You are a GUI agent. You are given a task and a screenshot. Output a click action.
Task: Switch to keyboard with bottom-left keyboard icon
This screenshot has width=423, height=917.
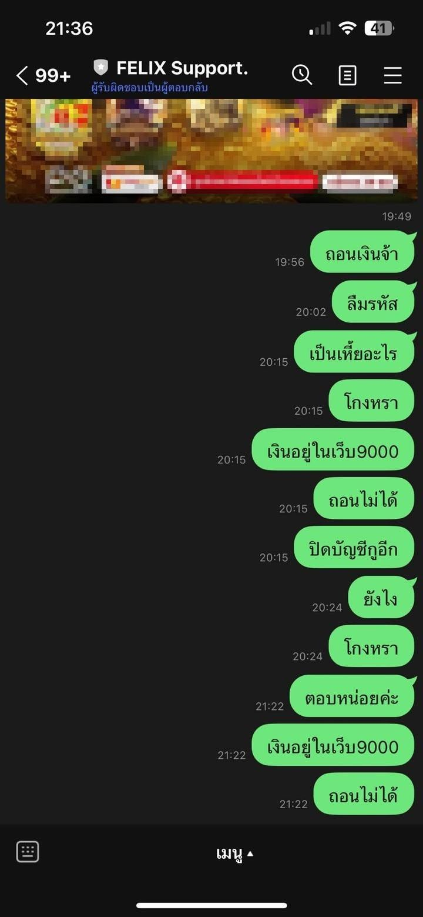click(x=28, y=851)
